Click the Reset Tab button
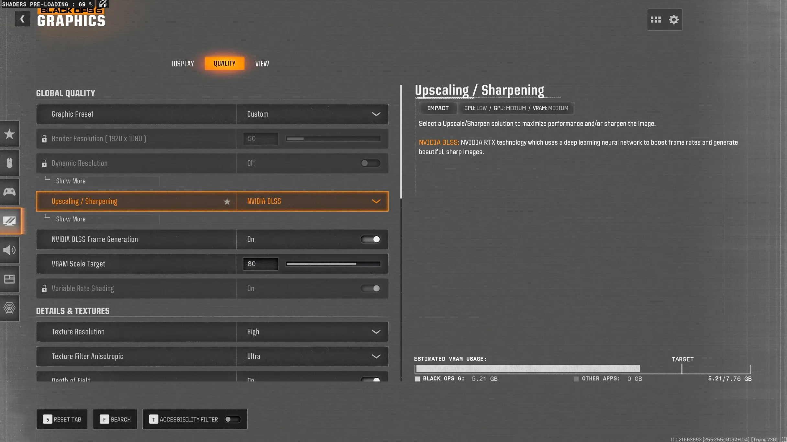This screenshot has width=787, height=442. 62,419
